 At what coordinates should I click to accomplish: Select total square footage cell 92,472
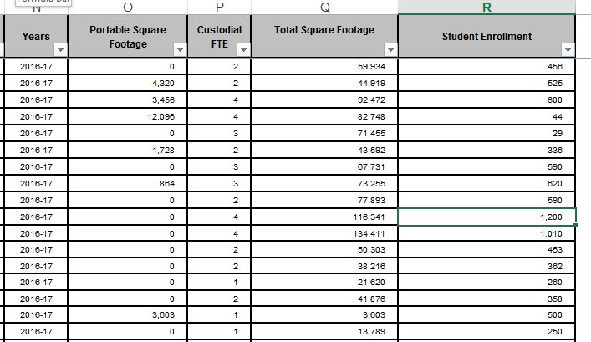[x=324, y=100]
